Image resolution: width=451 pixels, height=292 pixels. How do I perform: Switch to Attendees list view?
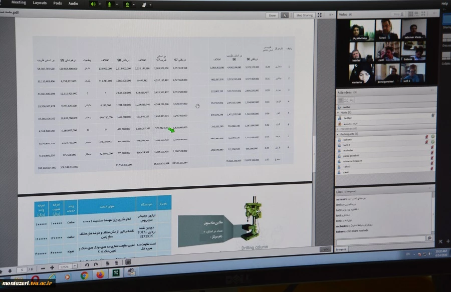coord(341,100)
